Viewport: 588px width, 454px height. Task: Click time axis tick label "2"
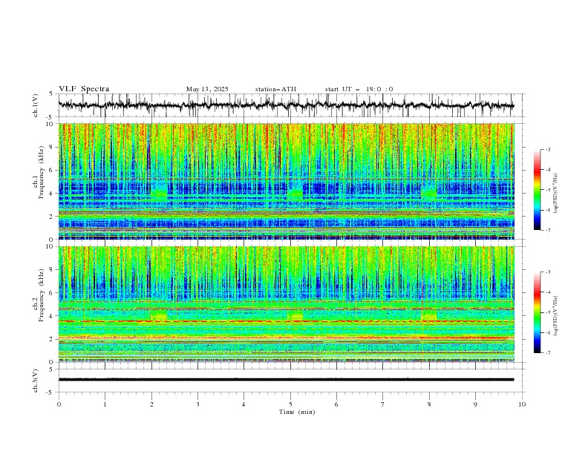tap(151, 404)
